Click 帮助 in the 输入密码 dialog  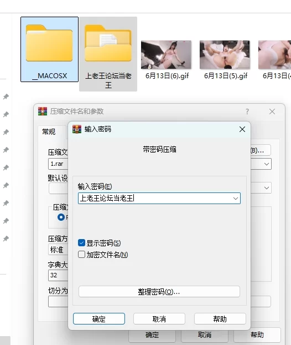[220, 319]
